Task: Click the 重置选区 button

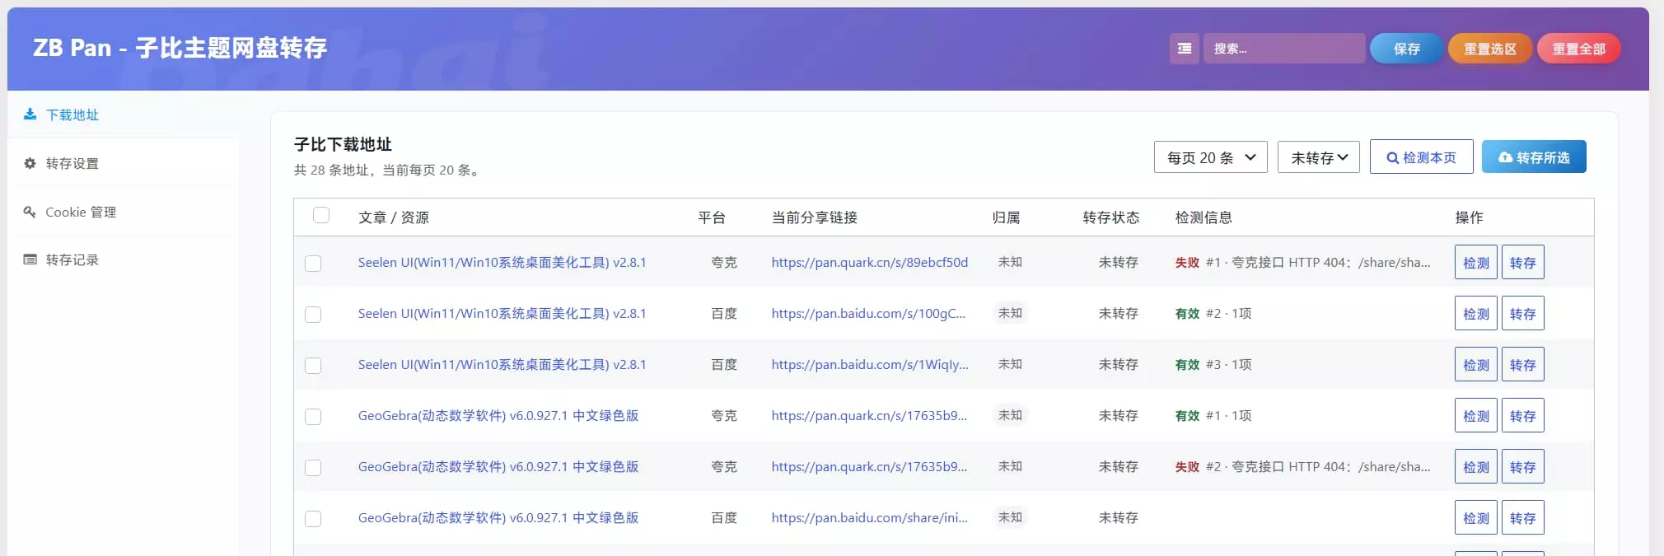Action: (1489, 49)
